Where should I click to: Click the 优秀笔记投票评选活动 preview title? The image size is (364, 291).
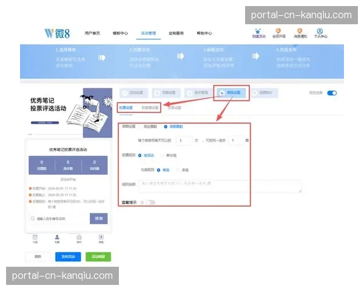[68, 150]
